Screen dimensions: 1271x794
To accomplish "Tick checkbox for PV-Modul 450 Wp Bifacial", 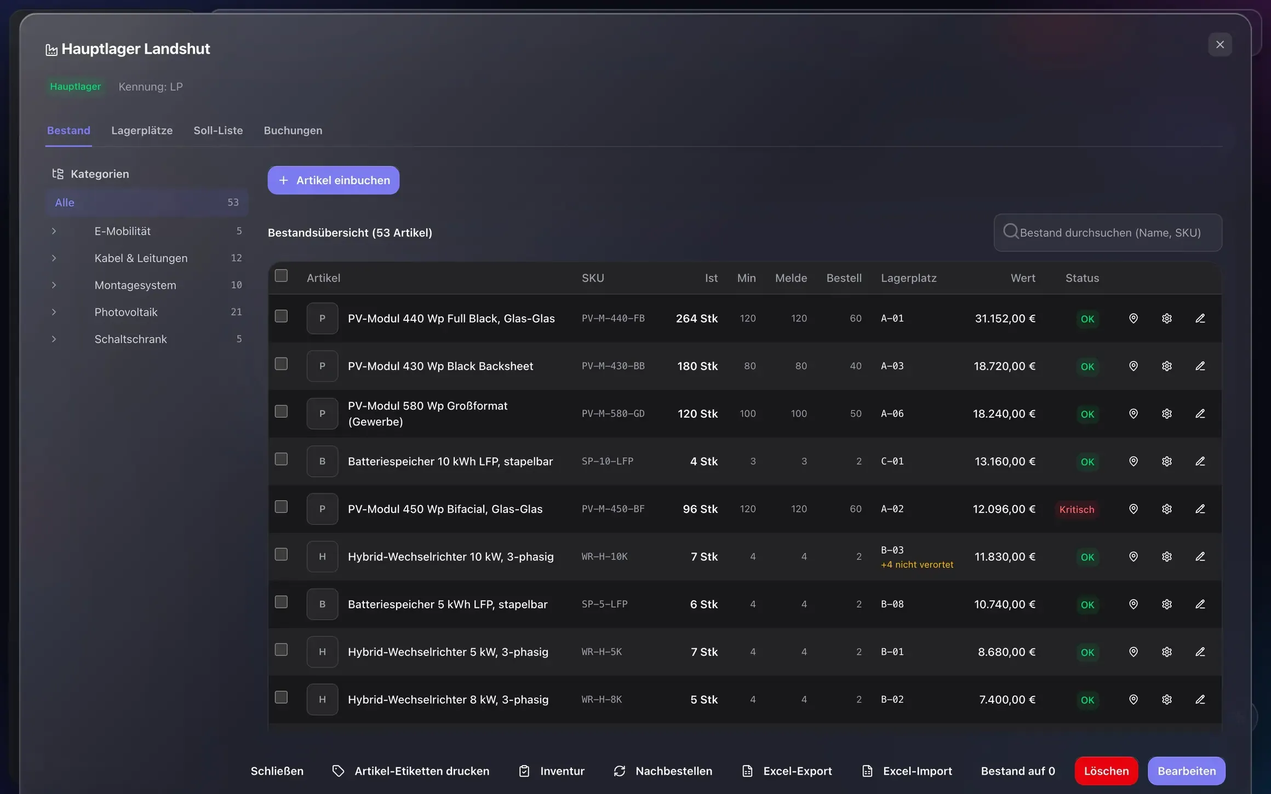I will pyautogui.click(x=281, y=507).
